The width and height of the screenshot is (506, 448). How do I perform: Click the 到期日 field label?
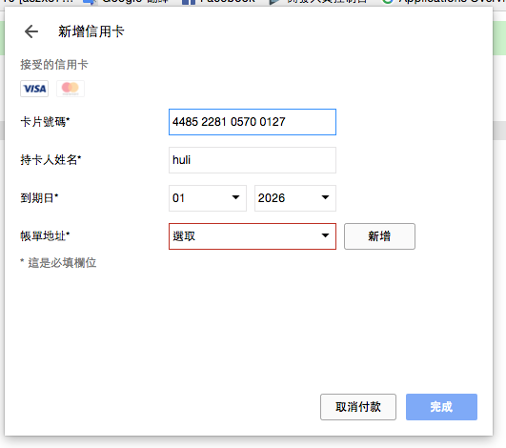pos(39,198)
